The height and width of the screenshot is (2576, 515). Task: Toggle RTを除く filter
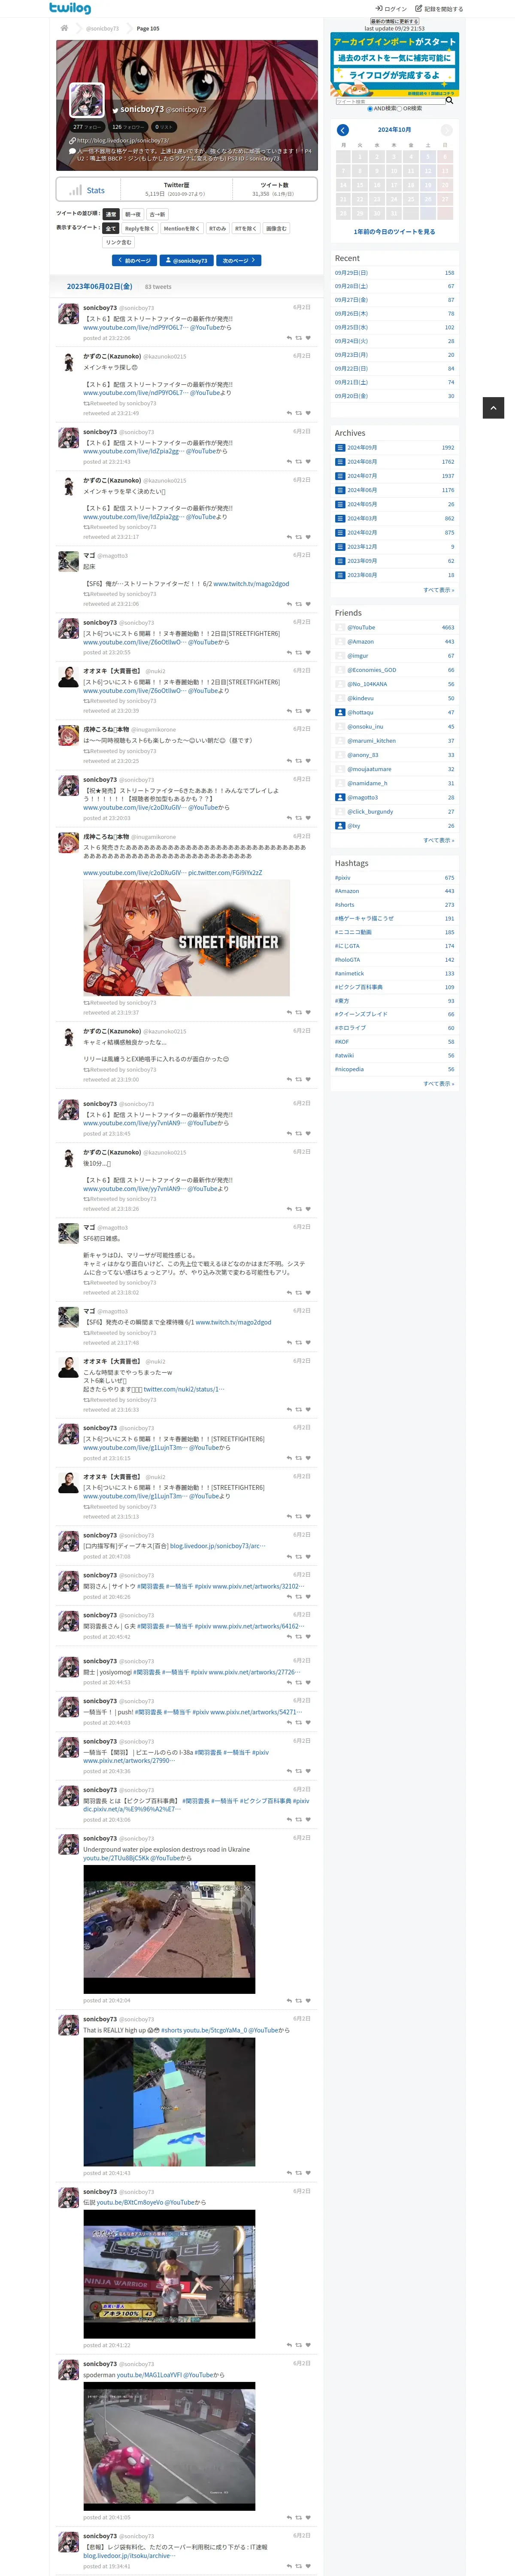(x=245, y=228)
